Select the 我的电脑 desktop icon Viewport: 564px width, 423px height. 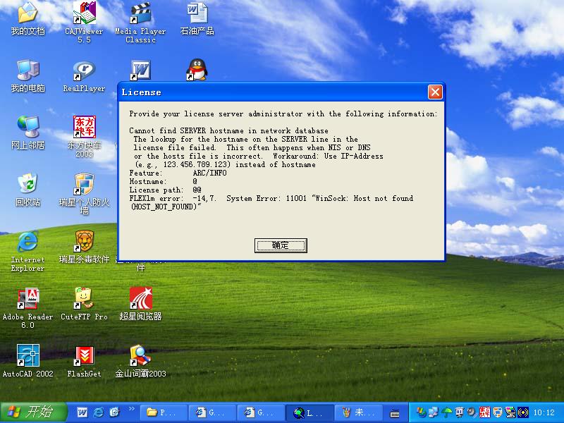(27, 76)
